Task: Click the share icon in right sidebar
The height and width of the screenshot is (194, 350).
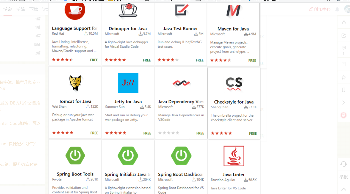Action: 344,36
